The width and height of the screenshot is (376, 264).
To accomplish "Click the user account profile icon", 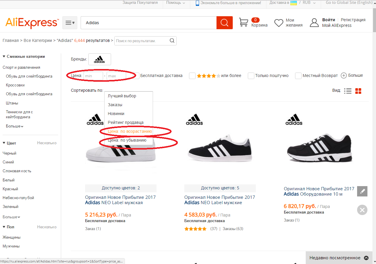I will 314,23.
